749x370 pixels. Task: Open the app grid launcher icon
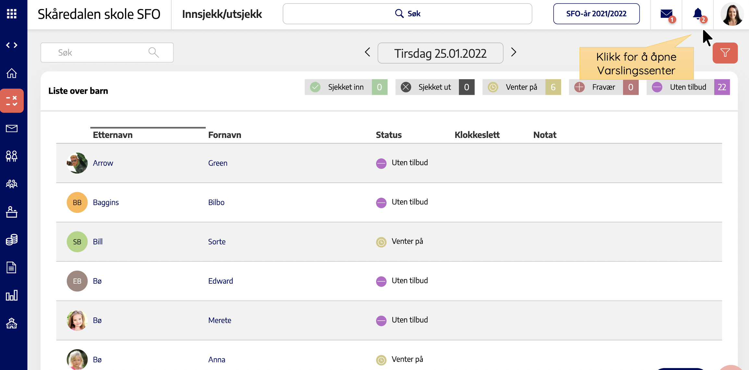click(x=12, y=14)
